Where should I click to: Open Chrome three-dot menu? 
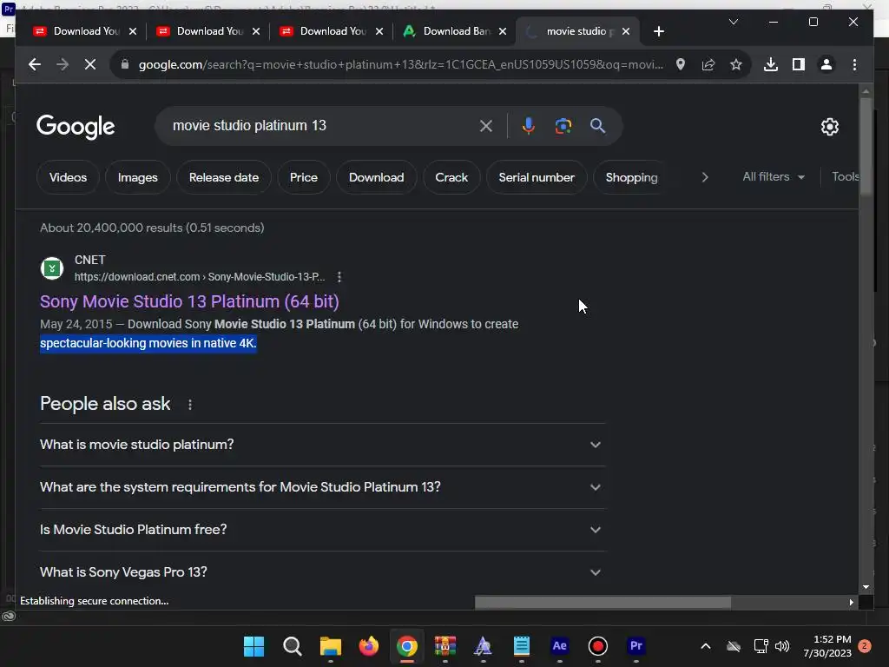(854, 64)
